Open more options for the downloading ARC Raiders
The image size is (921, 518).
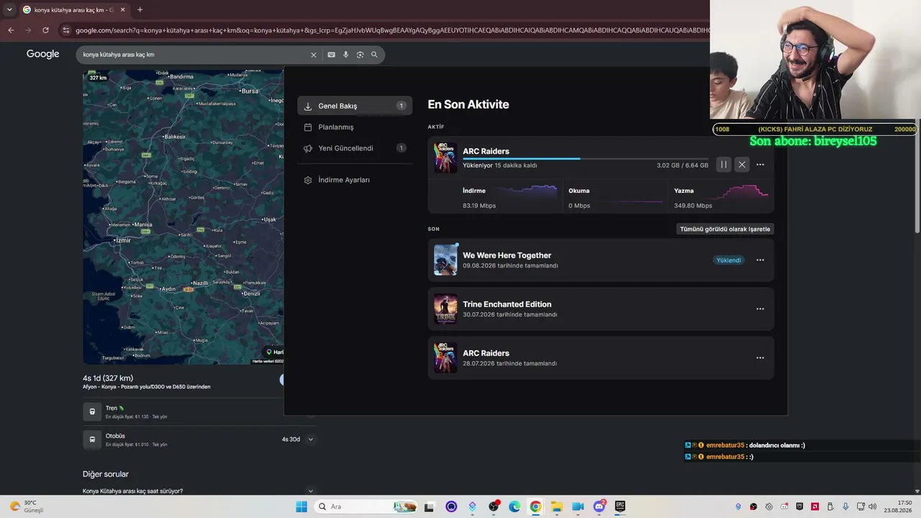[760, 165]
